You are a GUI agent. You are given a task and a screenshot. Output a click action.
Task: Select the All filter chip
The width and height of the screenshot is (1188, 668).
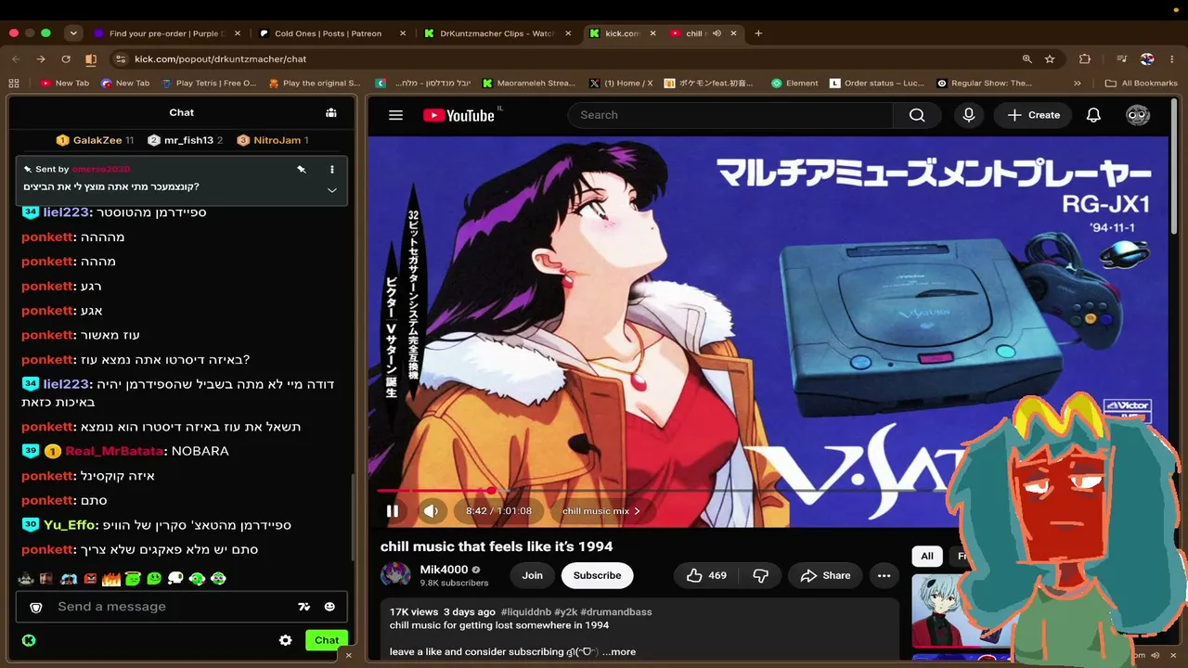(926, 556)
